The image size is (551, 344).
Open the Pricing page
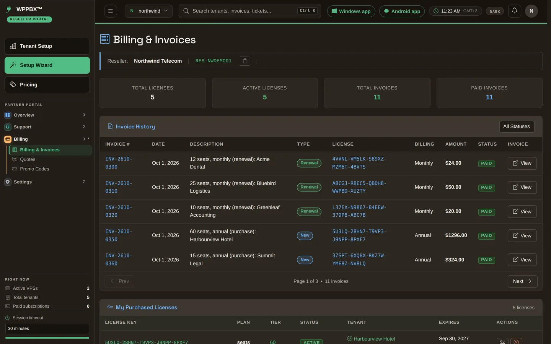(47, 85)
